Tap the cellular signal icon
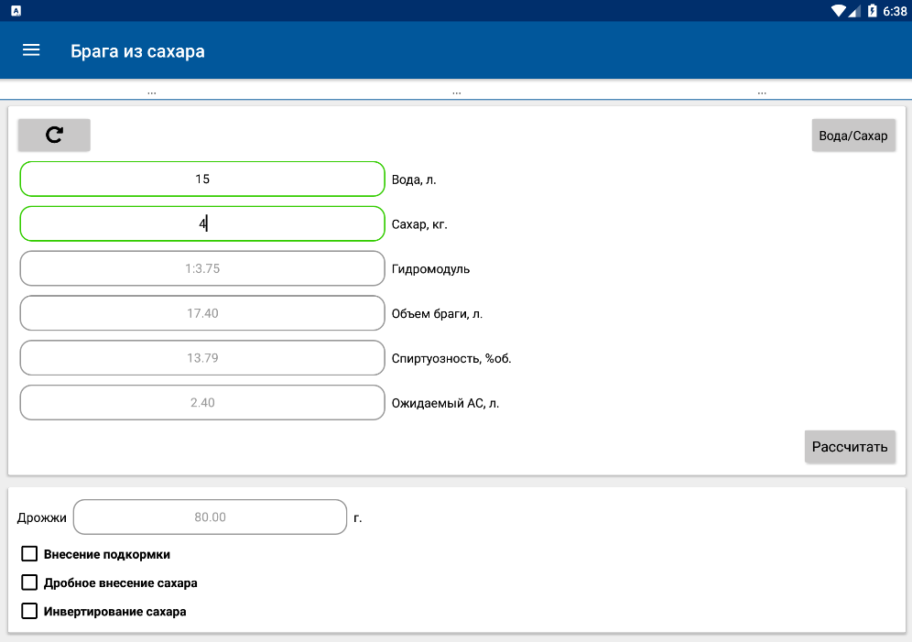Image resolution: width=912 pixels, height=642 pixels. (853, 10)
